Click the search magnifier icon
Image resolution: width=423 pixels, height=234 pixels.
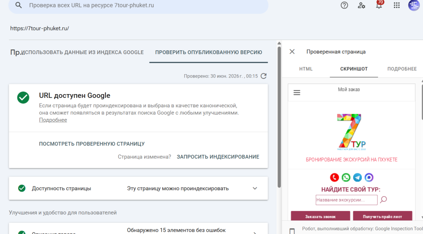(18, 5)
